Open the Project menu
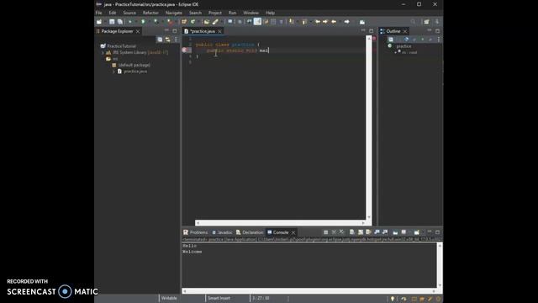This screenshot has width=538, height=303. tap(215, 13)
